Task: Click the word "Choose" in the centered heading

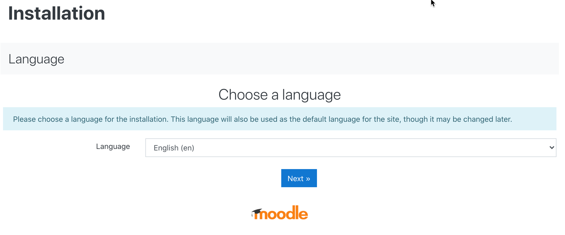Action: tap(243, 95)
